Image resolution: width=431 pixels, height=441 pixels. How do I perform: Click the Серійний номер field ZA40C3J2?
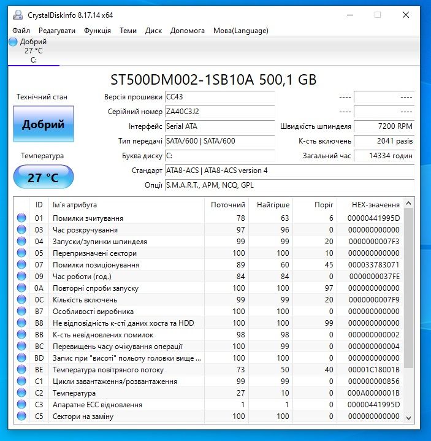click(x=220, y=112)
